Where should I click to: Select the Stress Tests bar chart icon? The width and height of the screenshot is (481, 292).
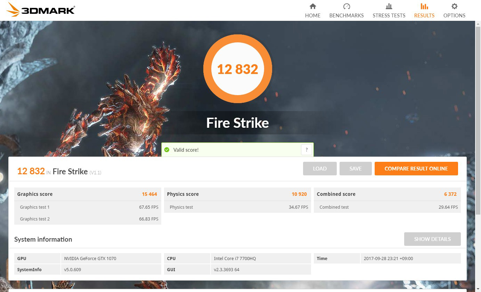click(x=389, y=6)
